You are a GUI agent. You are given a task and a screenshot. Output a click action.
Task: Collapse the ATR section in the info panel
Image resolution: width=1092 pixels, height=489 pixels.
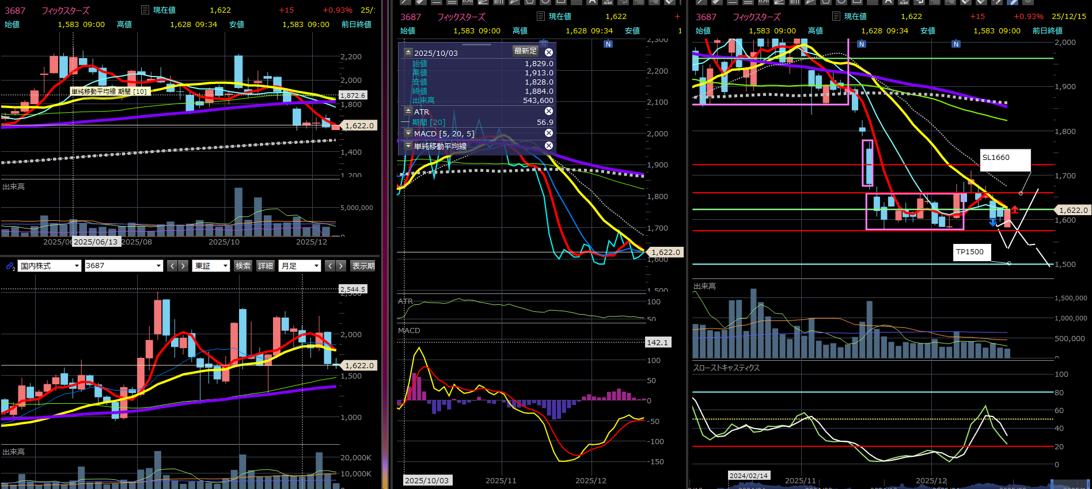(x=408, y=111)
